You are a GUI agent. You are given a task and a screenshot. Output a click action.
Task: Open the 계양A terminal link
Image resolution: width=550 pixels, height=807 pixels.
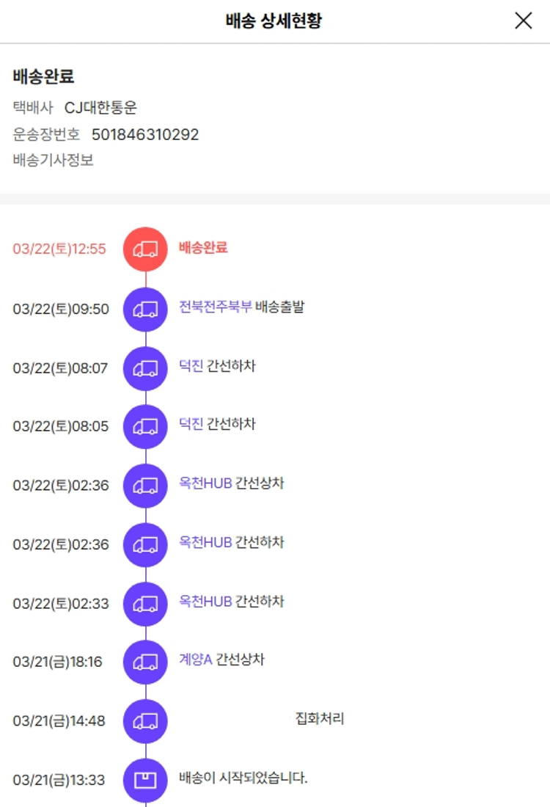195,660
